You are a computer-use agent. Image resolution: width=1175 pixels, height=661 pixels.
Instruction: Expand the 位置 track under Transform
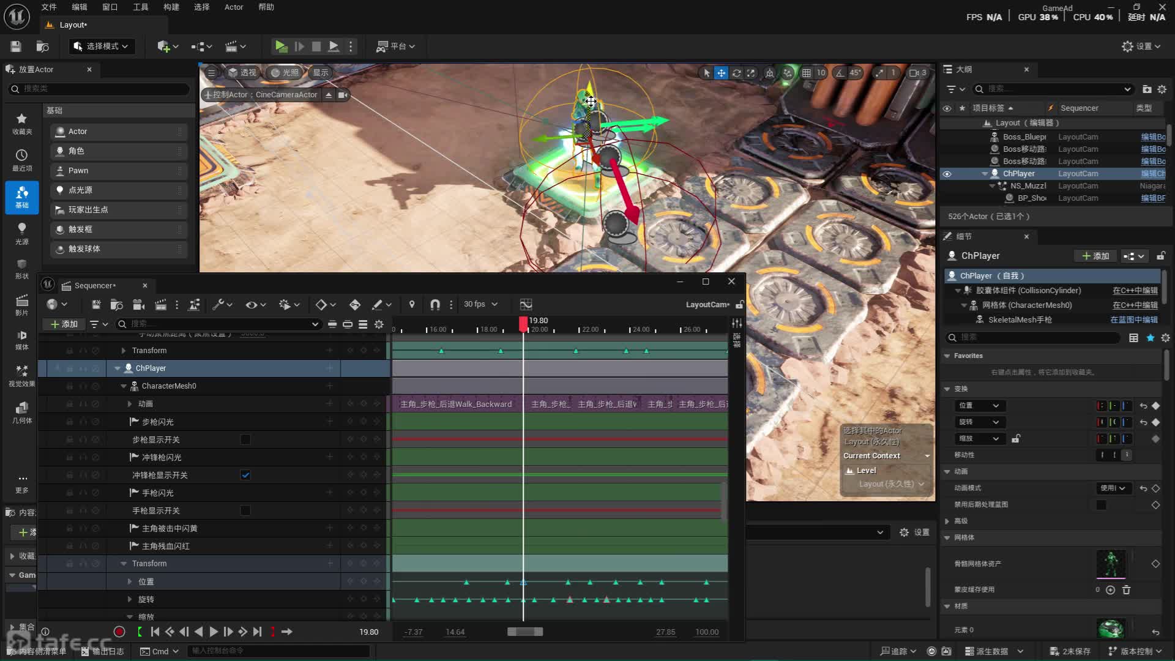point(130,581)
